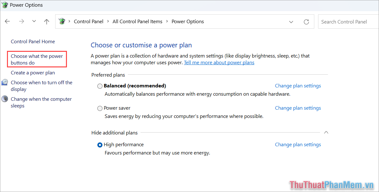Select the High performance plan
Viewport: 379px width, 192px height.
point(100,145)
